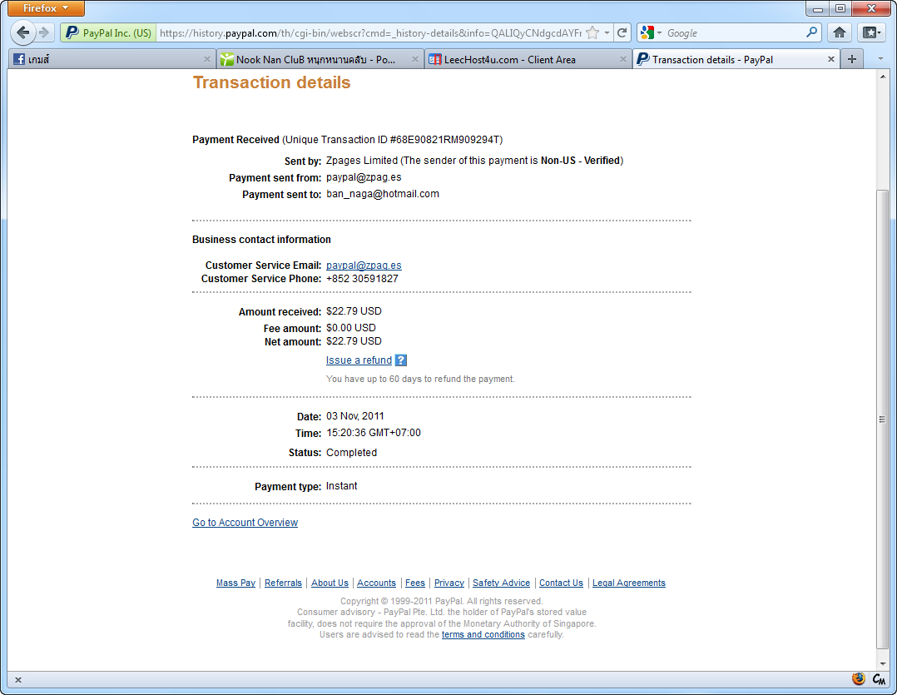Screen dimensions: 897x695
Task: Open the Firefox application menu button
Action: pyautogui.click(x=46, y=8)
